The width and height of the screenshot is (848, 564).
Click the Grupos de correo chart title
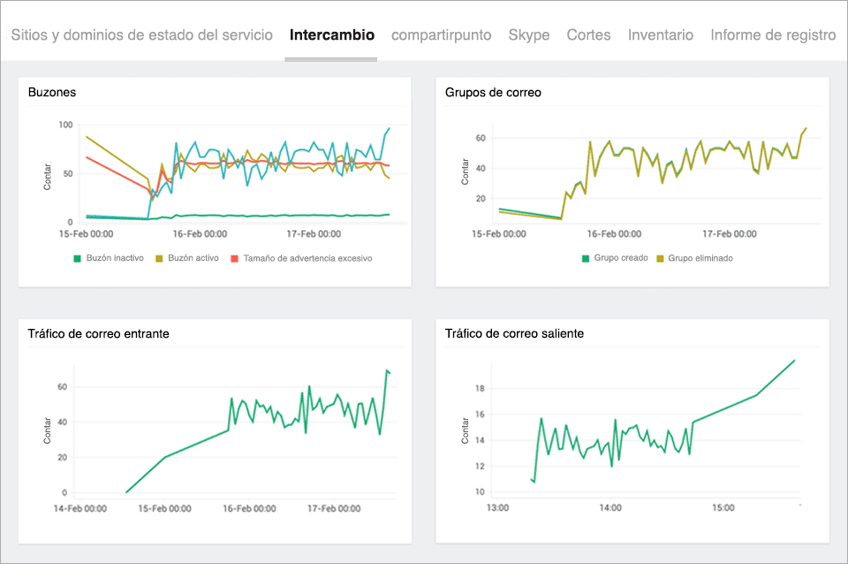click(491, 92)
